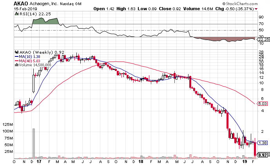Click the '25M' volume axis label

click(9, 152)
